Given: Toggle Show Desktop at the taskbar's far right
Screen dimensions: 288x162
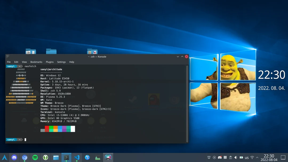Looking at the screenshot, I should pyautogui.click(x=283, y=157).
